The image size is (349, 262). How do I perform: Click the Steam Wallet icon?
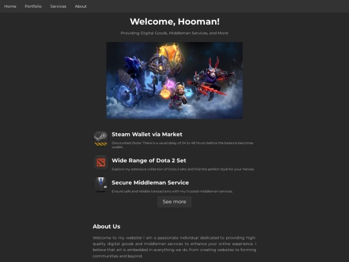click(101, 138)
